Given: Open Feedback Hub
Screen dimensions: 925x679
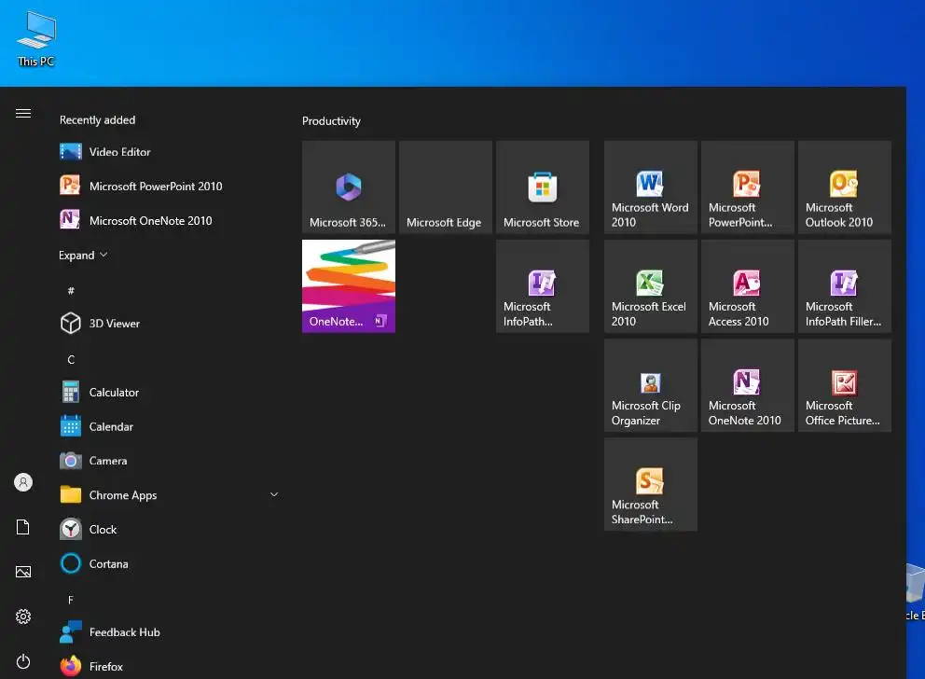Looking at the screenshot, I should [x=171, y=631].
